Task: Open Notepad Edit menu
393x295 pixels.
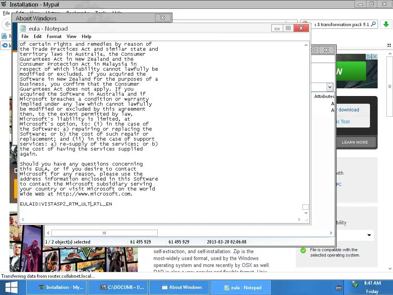Action: [38, 36]
